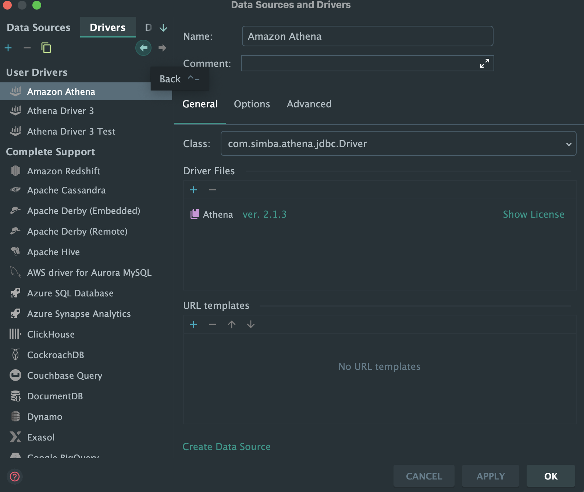Click the DocumentDB icon
Screen dimensions: 584x492
pyautogui.click(x=15, y=396)
